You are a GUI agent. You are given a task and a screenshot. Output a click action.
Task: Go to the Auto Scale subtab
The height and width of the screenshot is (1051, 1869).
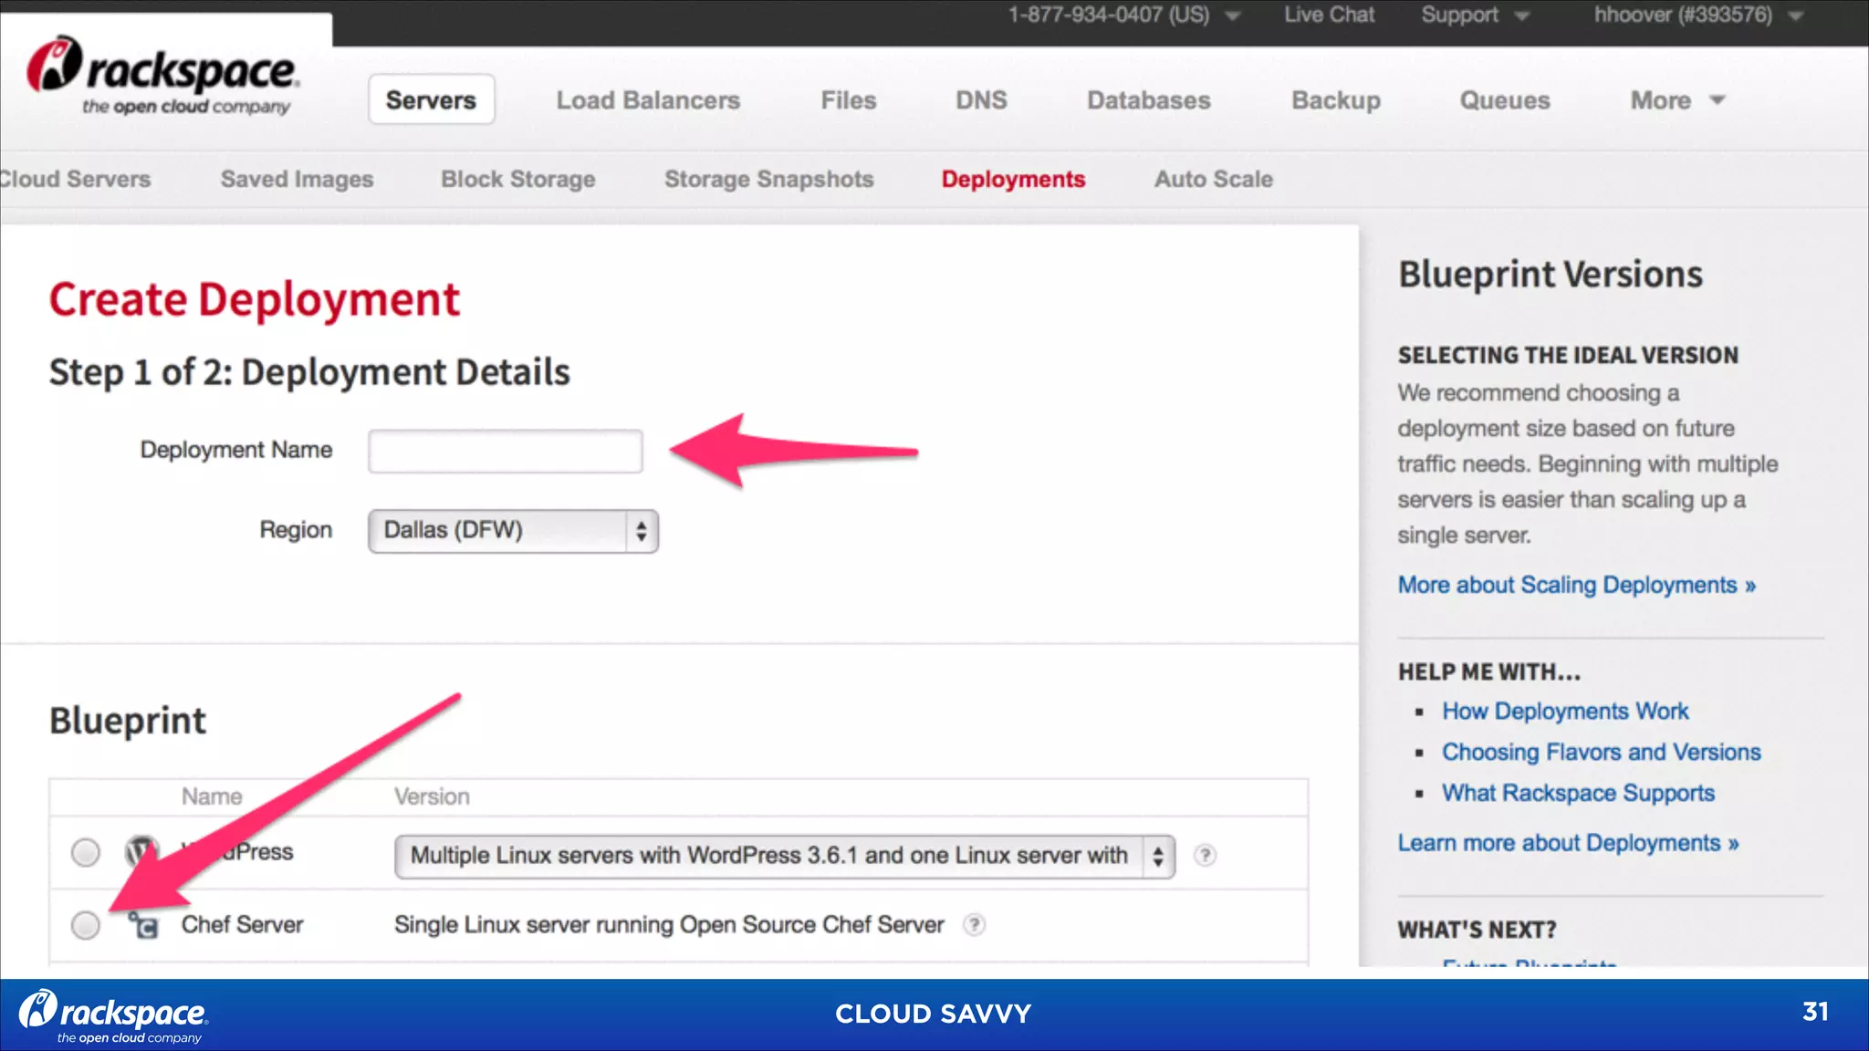(x=1213, y=180)
